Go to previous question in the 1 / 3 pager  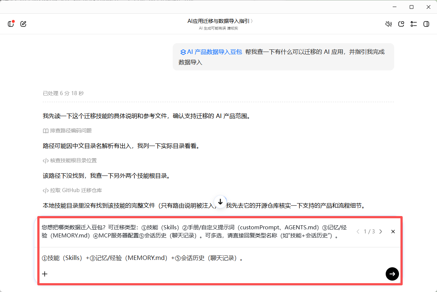coord(358,232)
